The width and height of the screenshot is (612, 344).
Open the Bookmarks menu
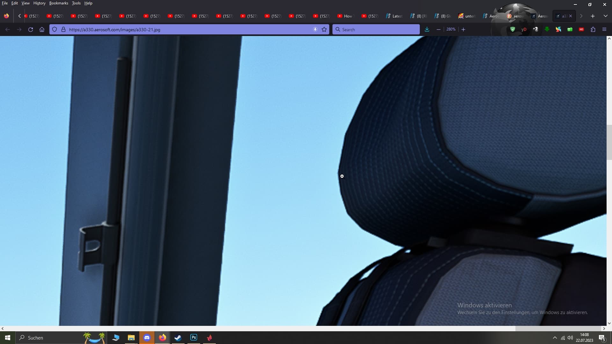click(x=59, y=3)
